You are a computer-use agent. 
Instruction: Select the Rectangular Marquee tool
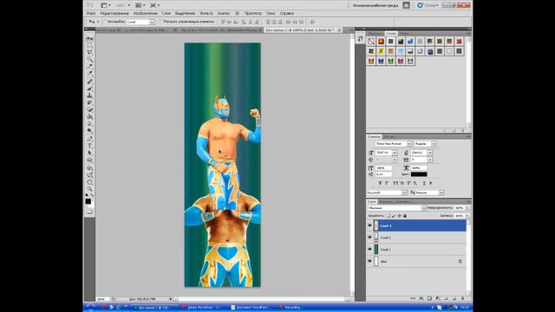pos(90,45)
